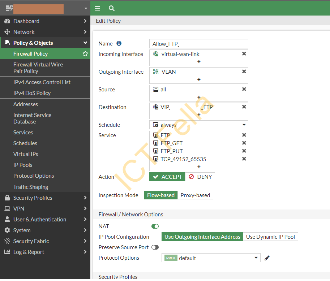Open Protocol Options default dropdown
The height and width of the screenshot is (281, 330).
[211, 258]
